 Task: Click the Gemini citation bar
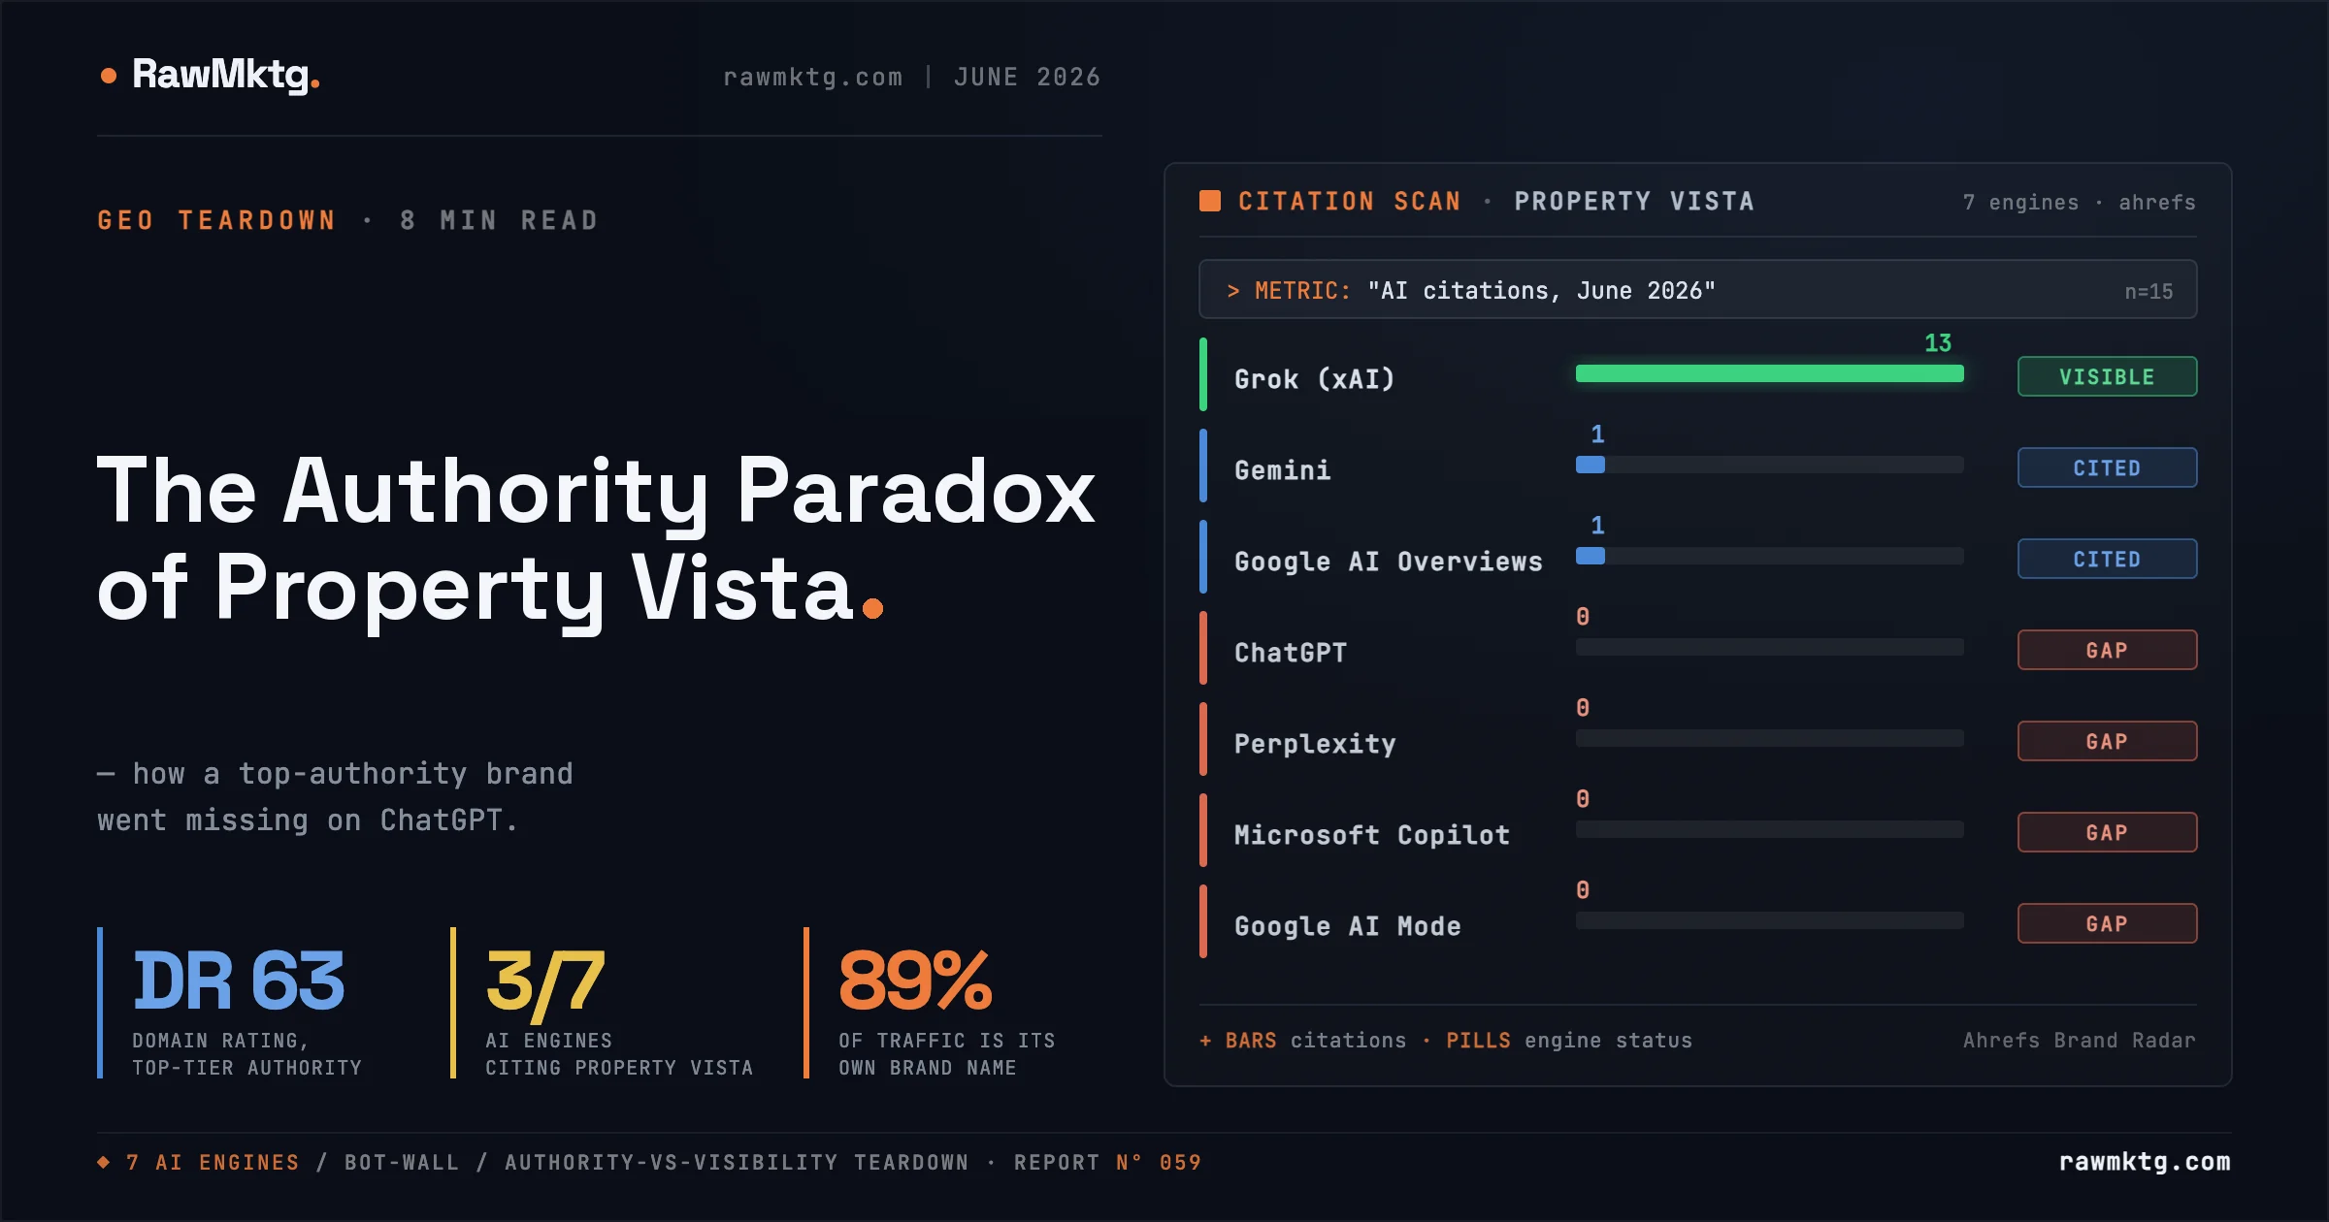pyautogui.click(x=1769, y=465)
